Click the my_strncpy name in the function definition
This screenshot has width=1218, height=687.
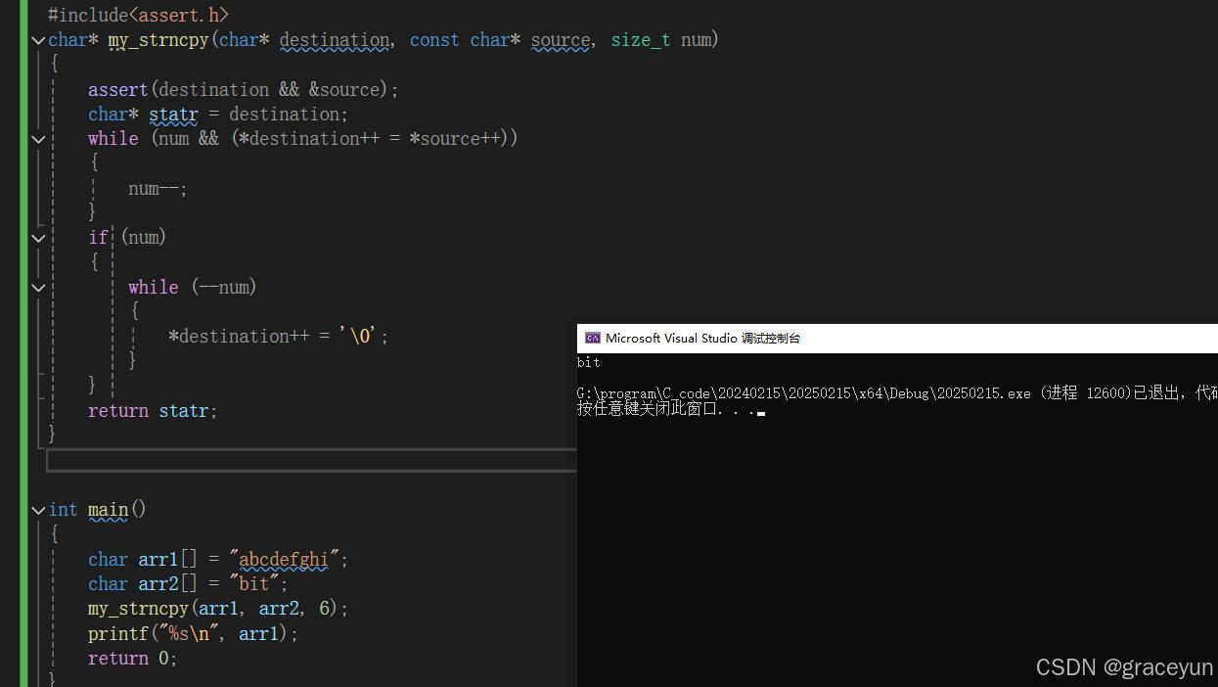click(158, 40)
